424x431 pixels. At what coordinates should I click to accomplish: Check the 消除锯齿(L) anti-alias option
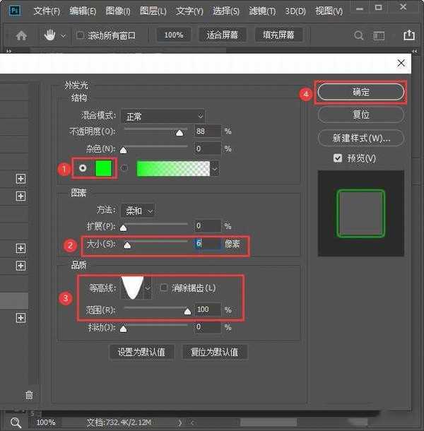point(164,288)
